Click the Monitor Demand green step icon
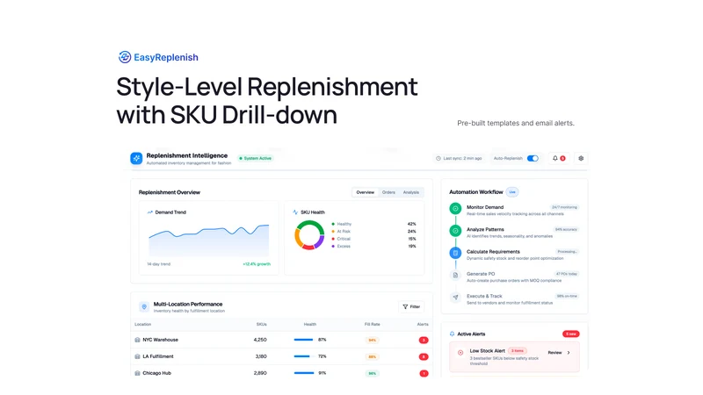This screenshot has width=703, height=395. [x=455, y=208]
